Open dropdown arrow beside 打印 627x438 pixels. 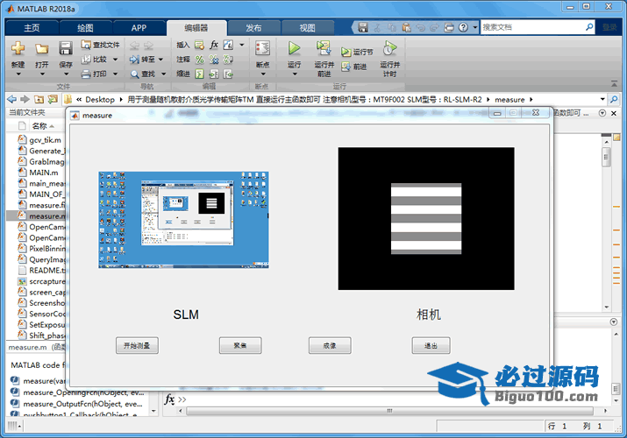pyautogui.click(x=115, y=74)
